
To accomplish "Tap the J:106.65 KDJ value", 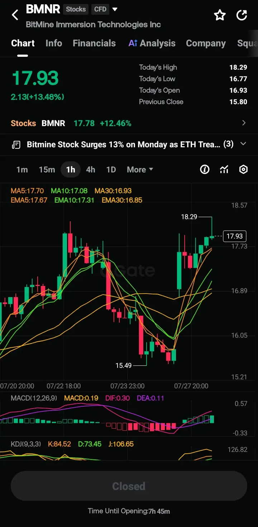I will pyautogui.click(x=121, y=444).
